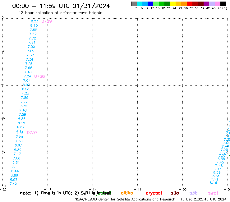Click the 8.23 wave height value
Screen dimensions: 230x202
tap(34, 21)
